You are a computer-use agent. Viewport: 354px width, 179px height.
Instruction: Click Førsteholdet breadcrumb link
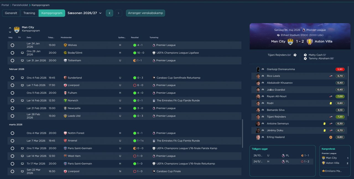coord(20,5)
